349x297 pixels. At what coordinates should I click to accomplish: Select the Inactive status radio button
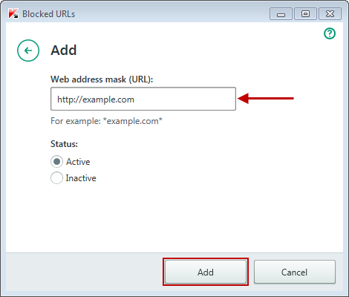coord(56,178)
